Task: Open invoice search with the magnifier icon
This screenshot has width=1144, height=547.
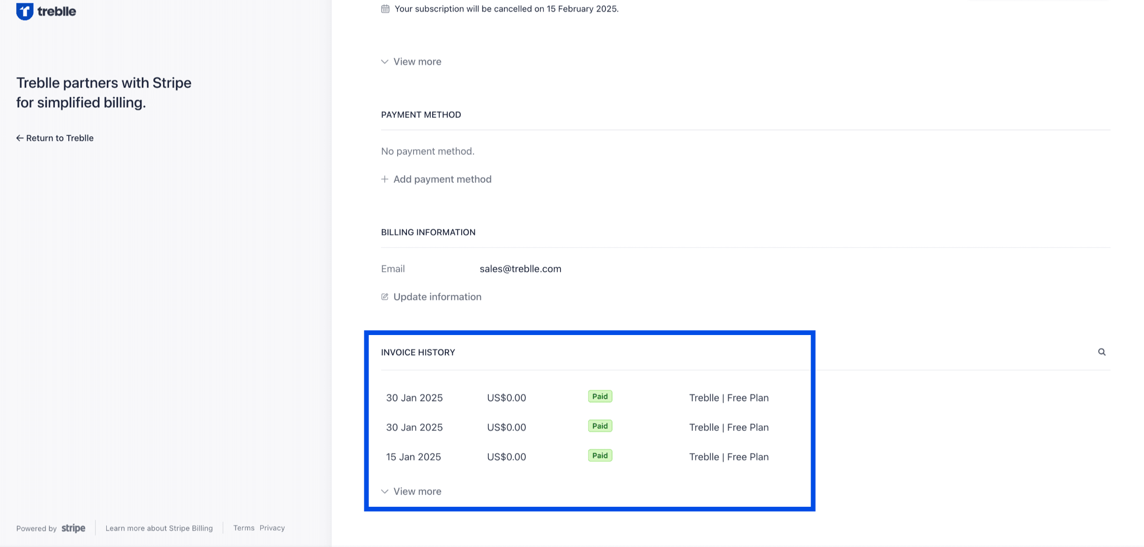Action: [1102, 352]
